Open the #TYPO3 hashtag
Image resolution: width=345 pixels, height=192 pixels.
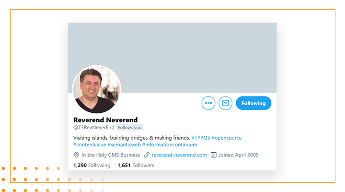point(201,138)
